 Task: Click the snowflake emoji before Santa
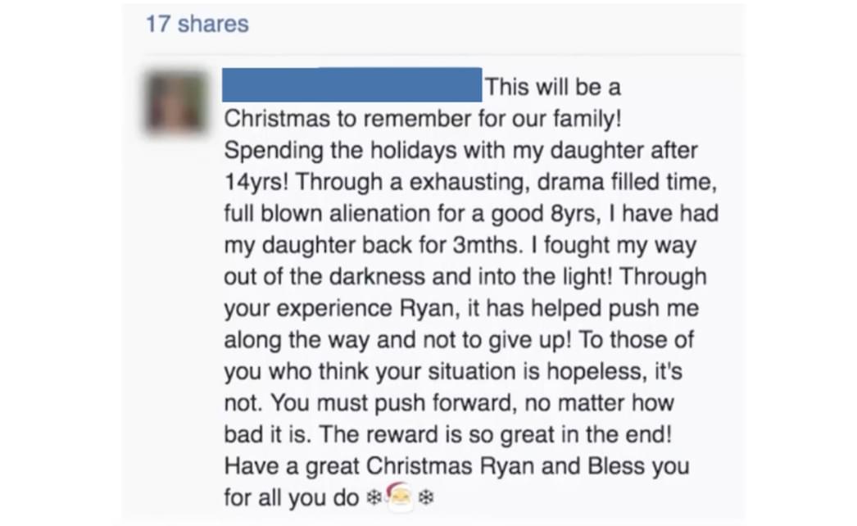[374, 497]
